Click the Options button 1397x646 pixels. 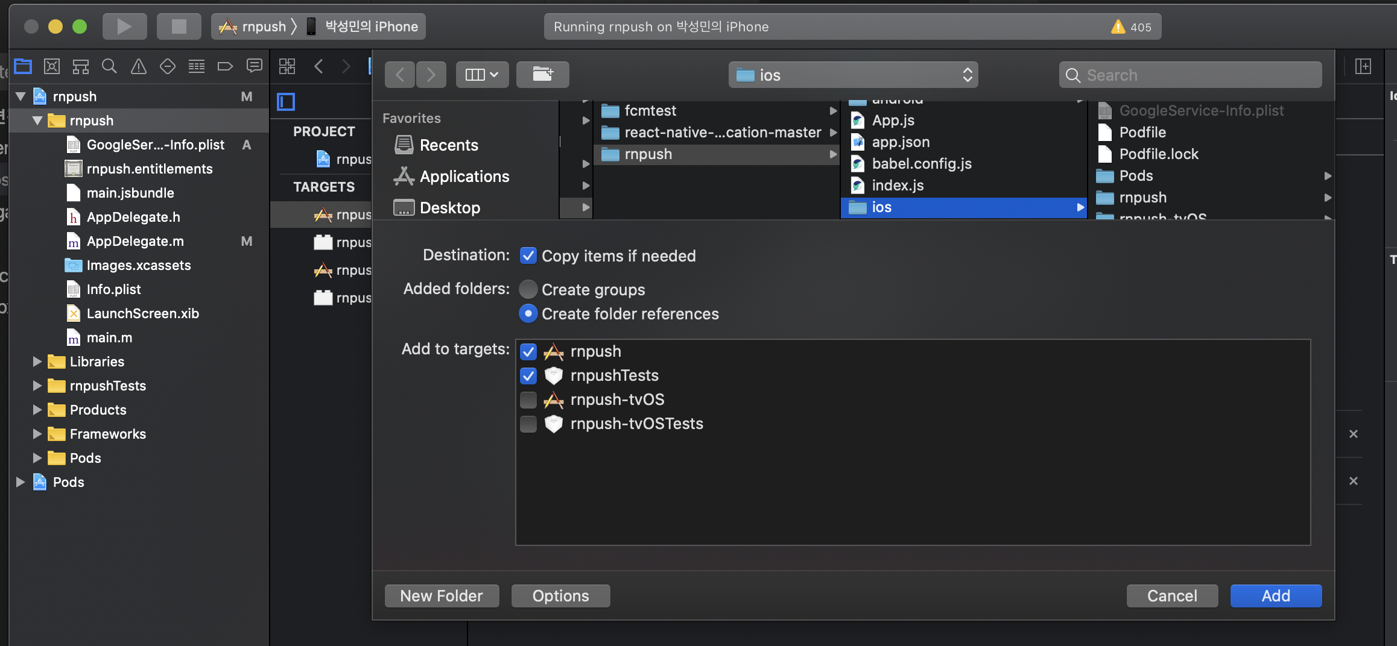click(x=560, y=596)
